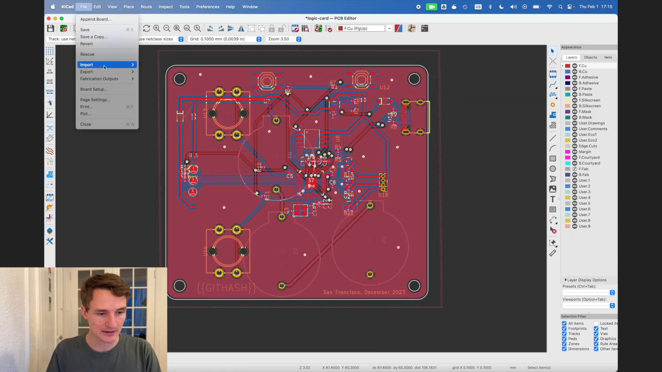The height and width of the screenshot is (372, 662).
Task: Click Zoom to Fit Page icon
Action: pyautogui.click(x=177, y=29)
